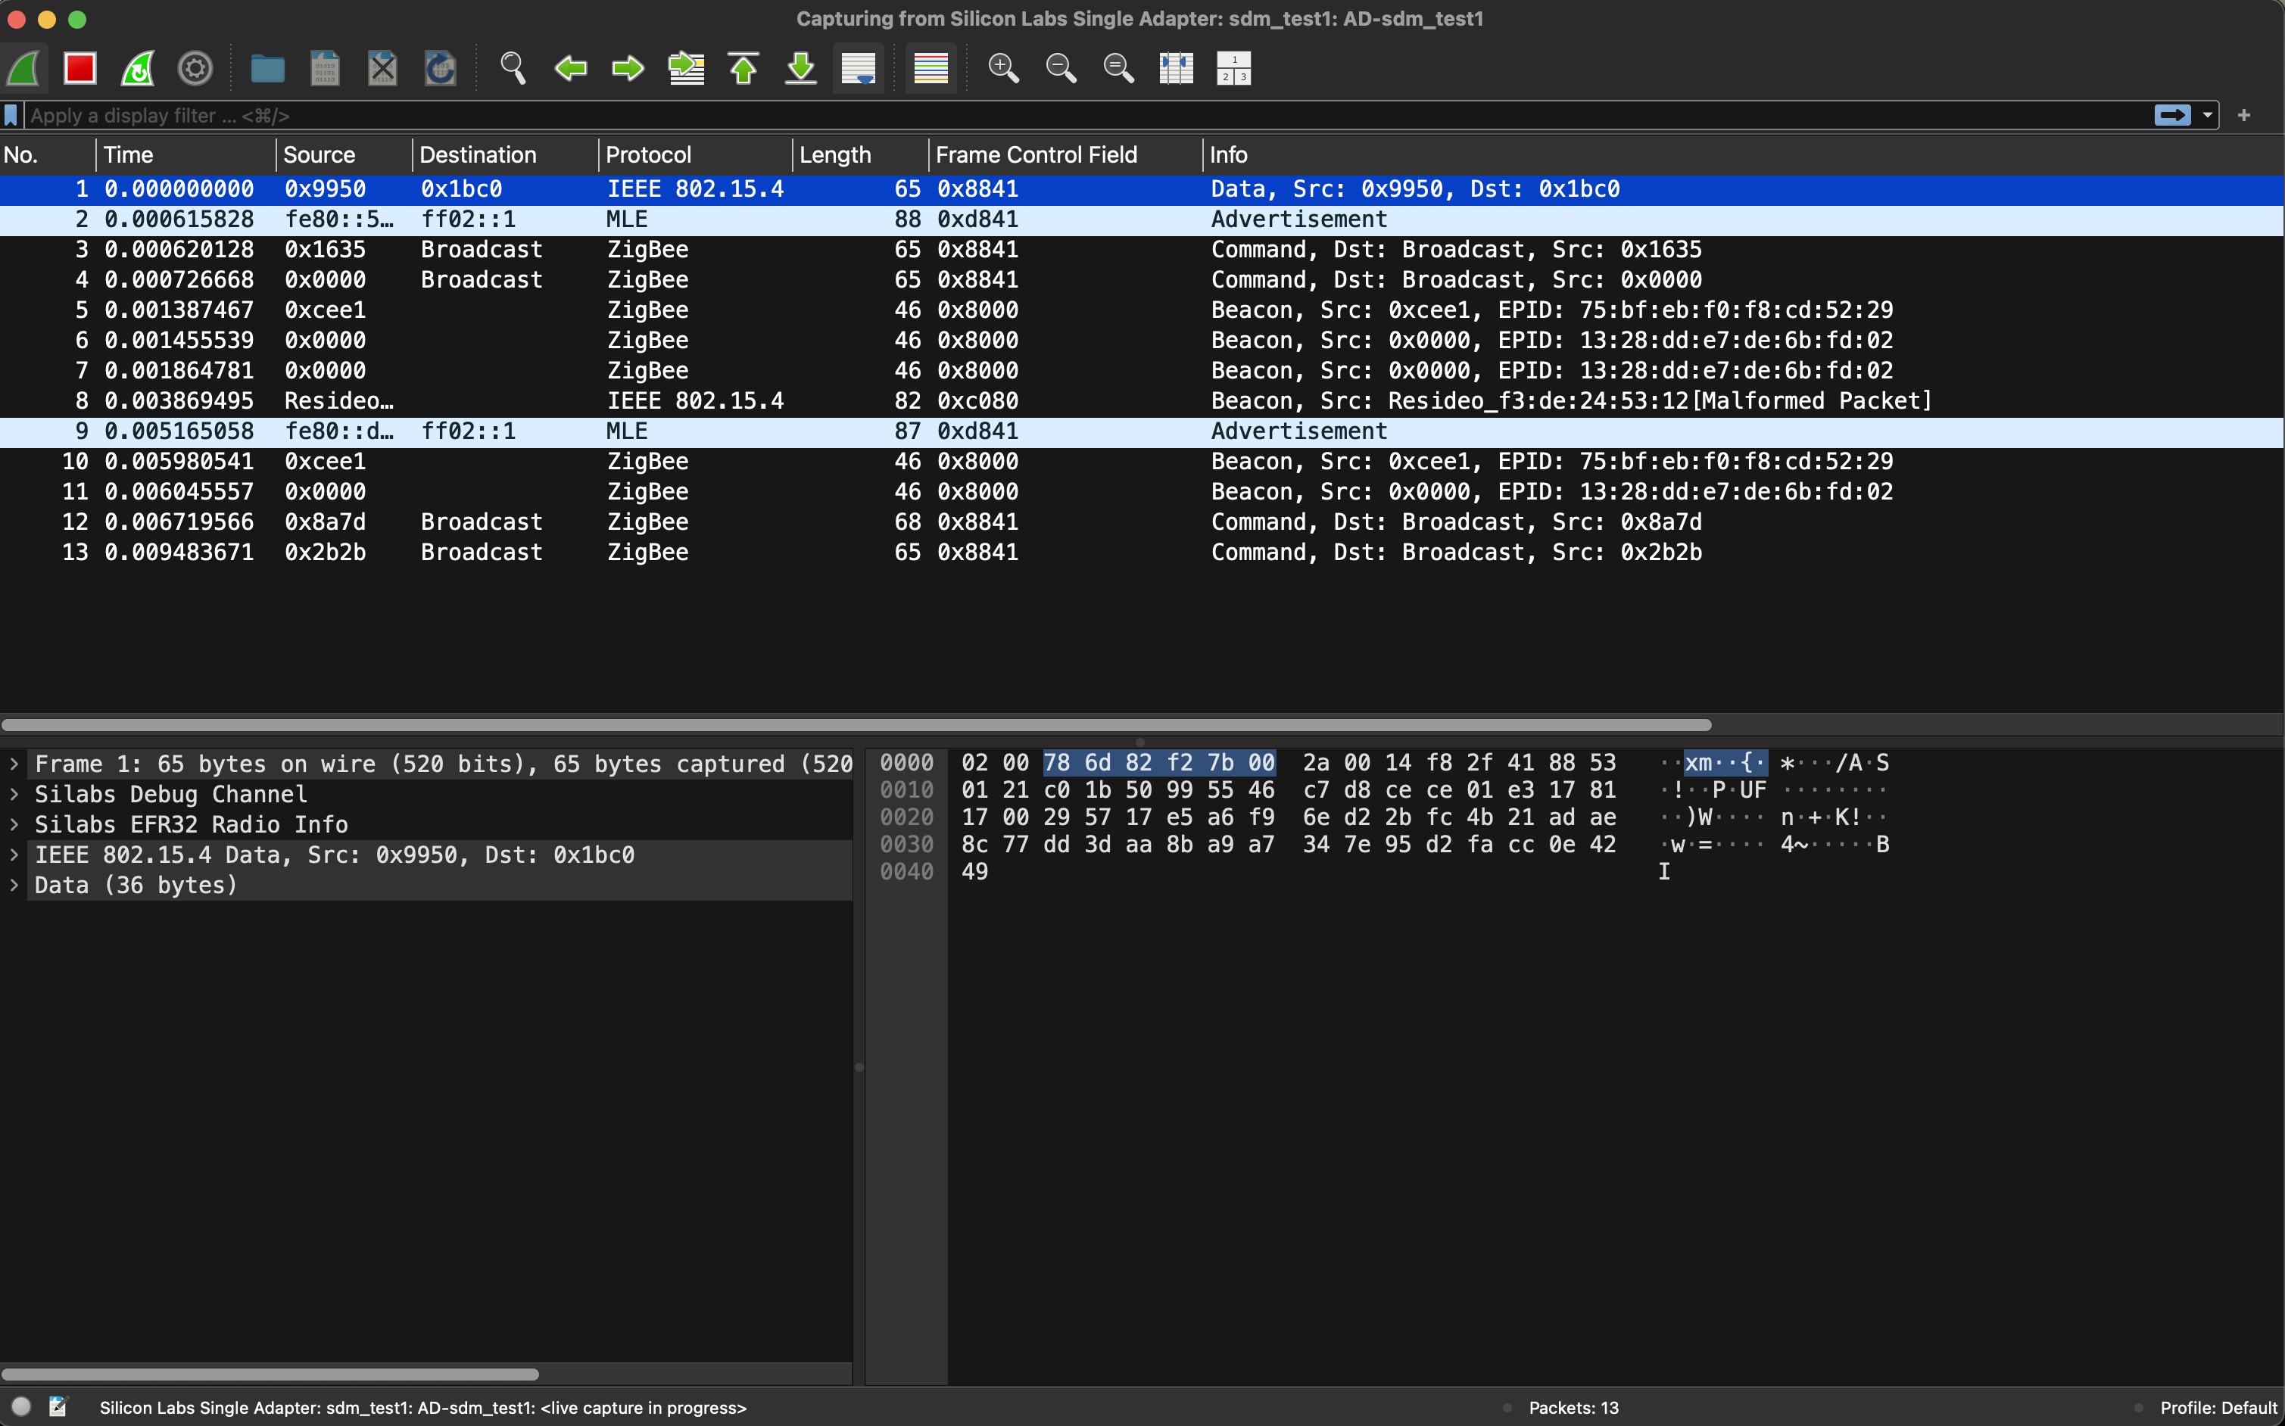Open the display filter history dropdown
2285x1426 pixels.
tap(2208, 115)
